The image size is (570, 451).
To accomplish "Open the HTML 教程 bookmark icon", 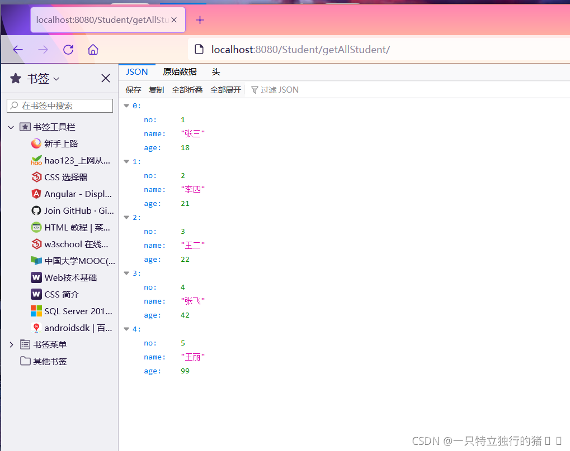I will [36, 228].
